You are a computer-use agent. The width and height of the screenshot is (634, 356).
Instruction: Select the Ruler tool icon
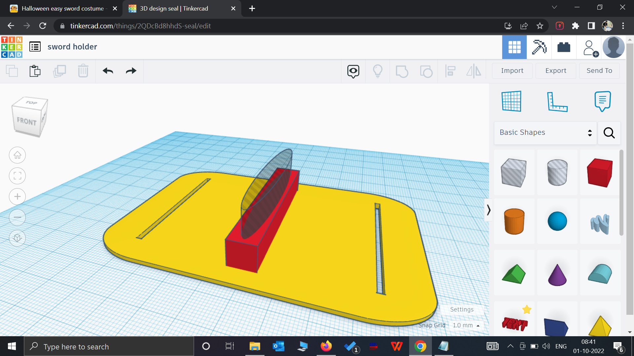pyautogui.click(x=557, y=102)
